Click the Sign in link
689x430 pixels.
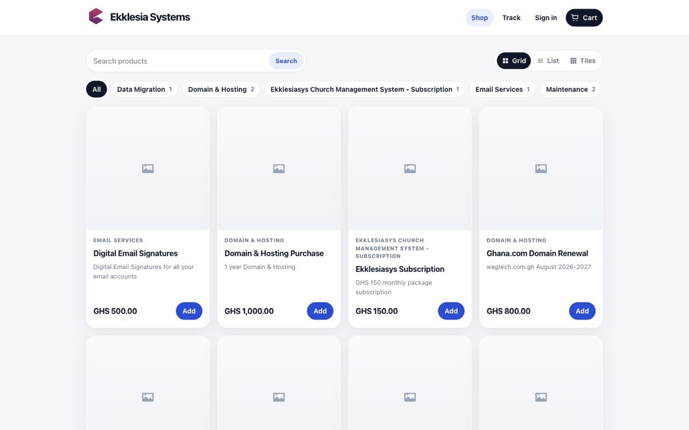pyautogui.click(x=546, y=18)
